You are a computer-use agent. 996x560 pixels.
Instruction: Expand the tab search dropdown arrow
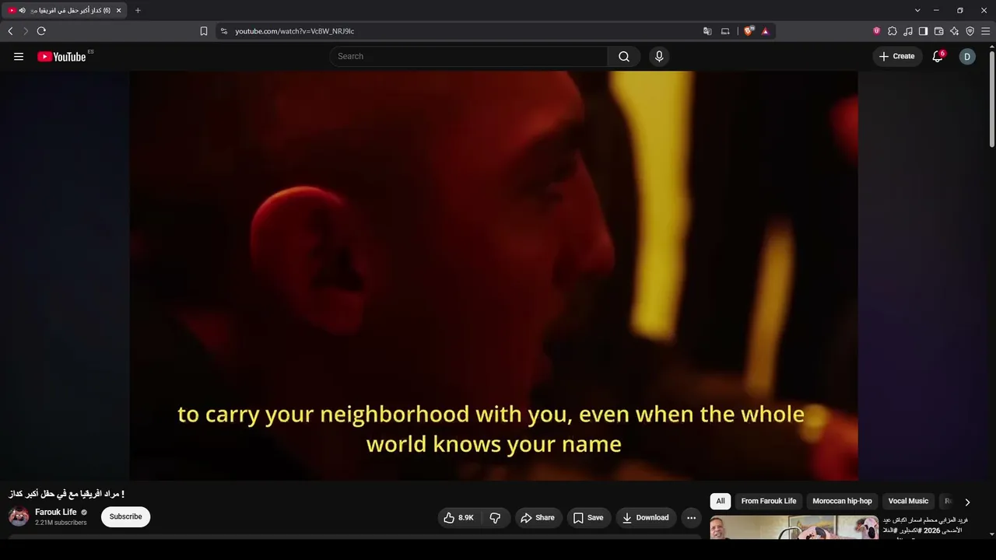point(917,10)
